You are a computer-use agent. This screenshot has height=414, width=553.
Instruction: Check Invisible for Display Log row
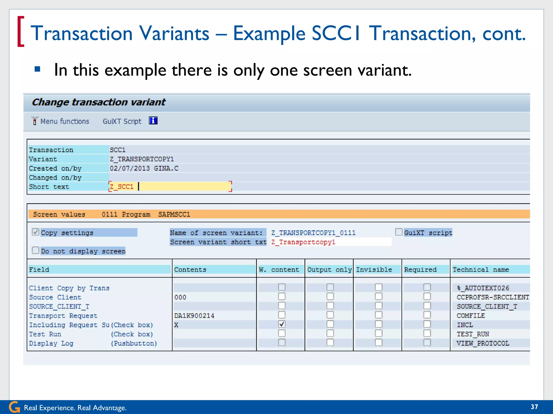[x=379, y=343]
